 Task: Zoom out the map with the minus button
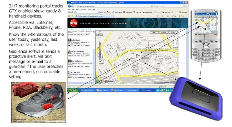click(100, 60)
